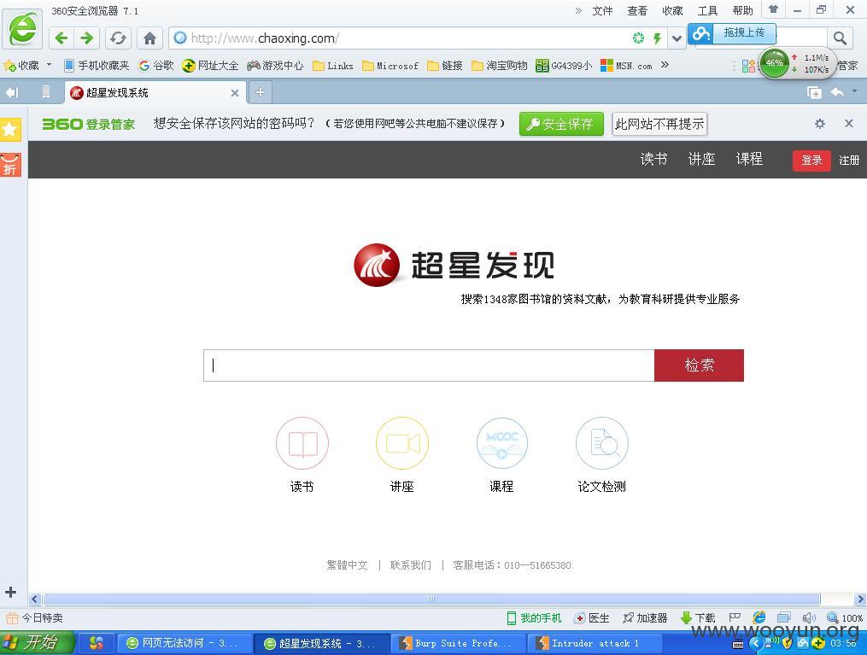867x655 pixels.
Task: Open the MSN.com bookmark
Action: pos(626,66)
